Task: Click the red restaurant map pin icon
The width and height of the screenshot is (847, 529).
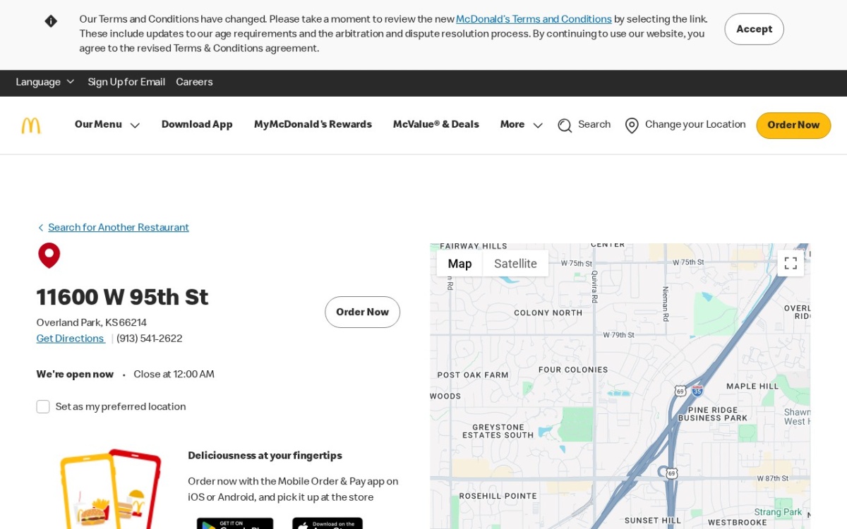Action: coord(49,255)
